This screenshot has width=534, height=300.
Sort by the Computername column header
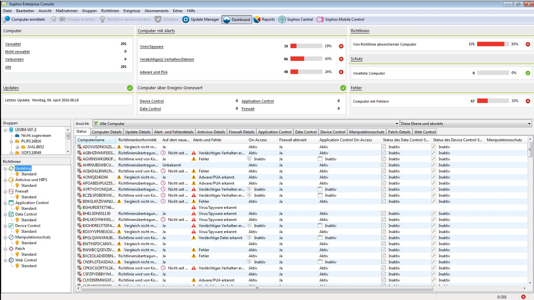(x=96, y=140)
